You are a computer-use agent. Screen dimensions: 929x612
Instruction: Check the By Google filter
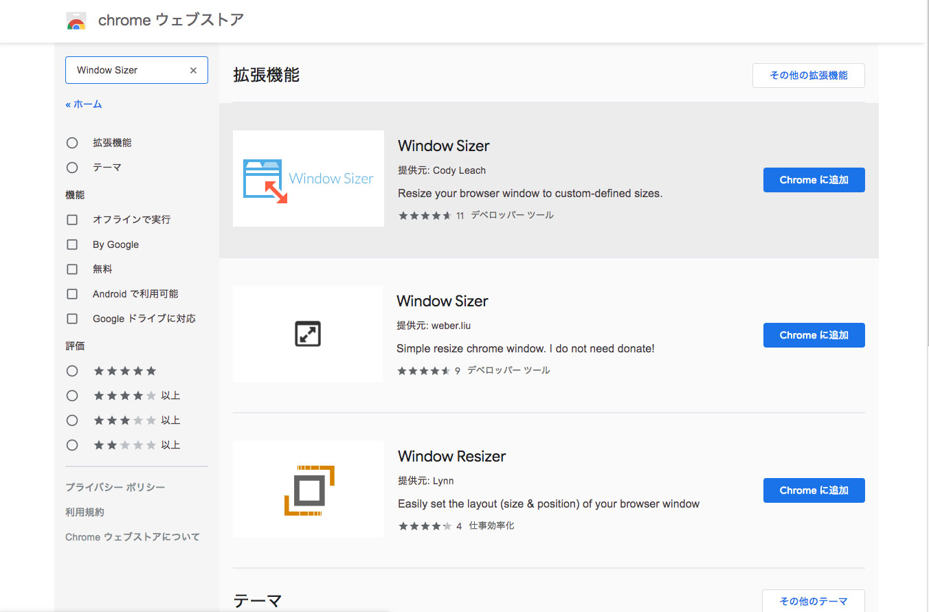click(72, 245)
